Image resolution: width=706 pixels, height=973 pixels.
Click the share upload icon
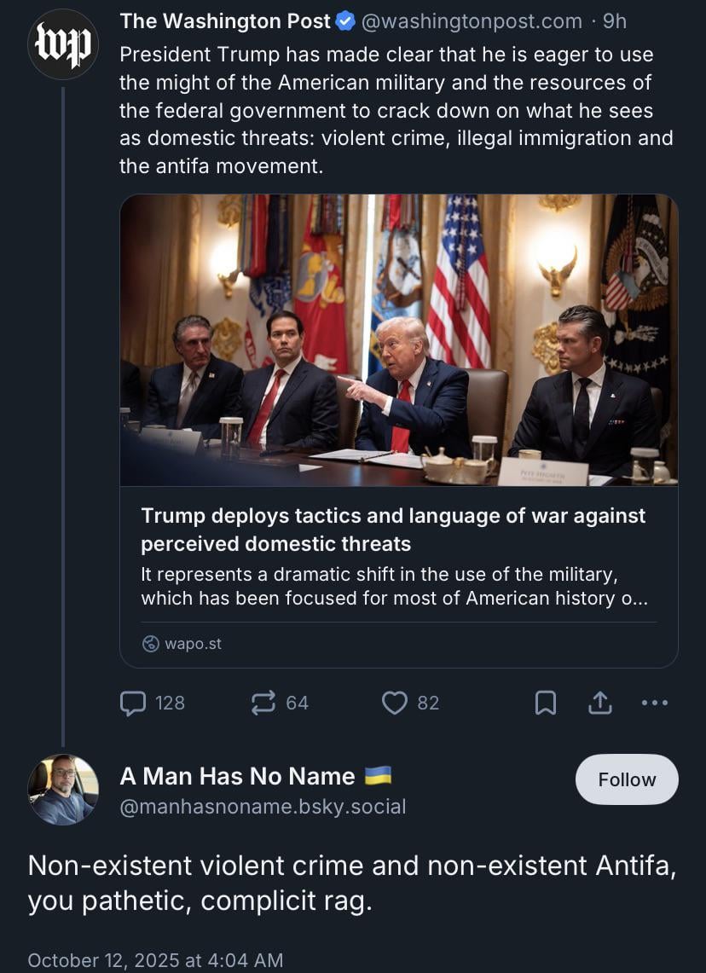(599, 703)
